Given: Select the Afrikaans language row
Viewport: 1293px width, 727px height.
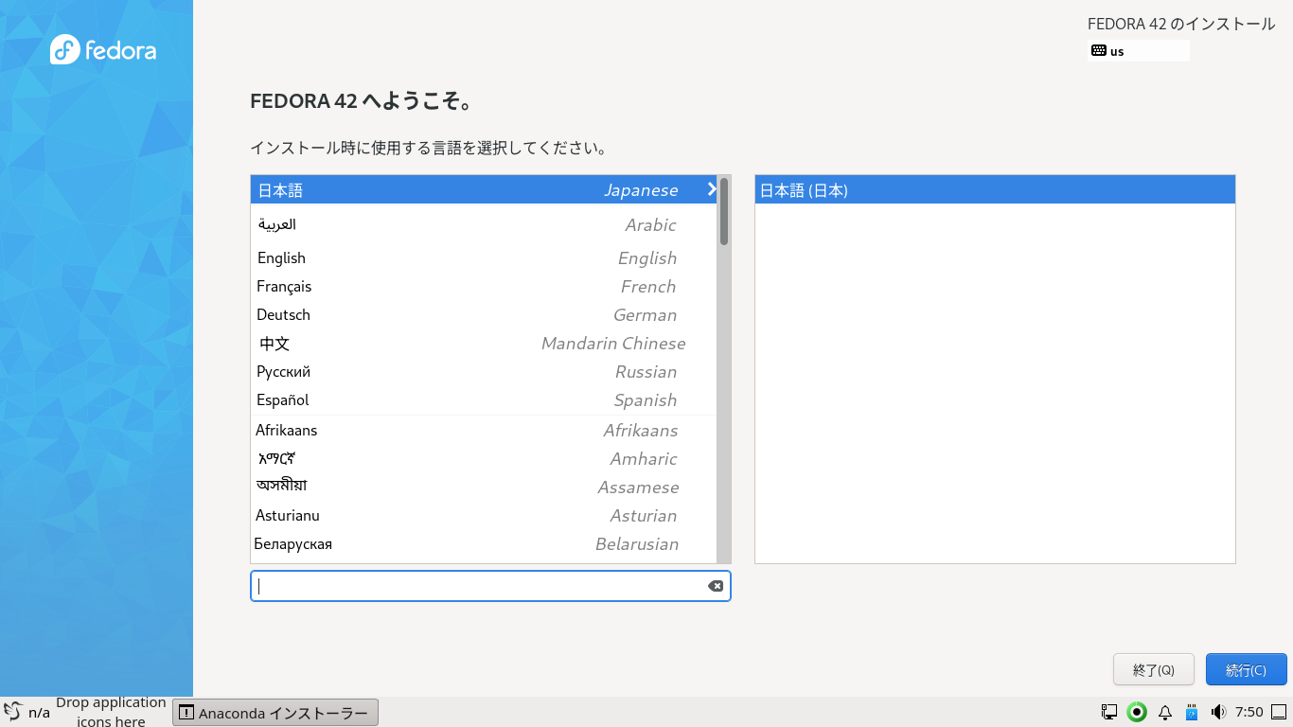Looking at the screenshot, I should click(484, 430).
